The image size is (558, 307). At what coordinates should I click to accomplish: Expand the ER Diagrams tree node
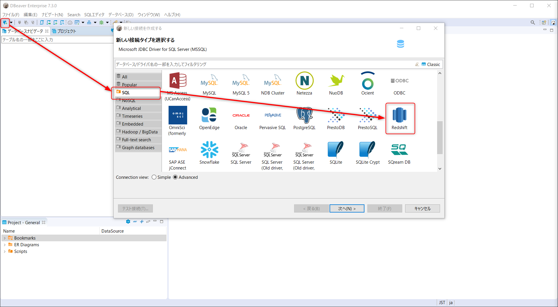point(5,245)
